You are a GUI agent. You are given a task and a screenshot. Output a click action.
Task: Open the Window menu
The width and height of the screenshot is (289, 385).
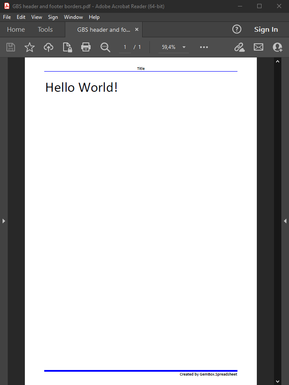tap(73, 17)
